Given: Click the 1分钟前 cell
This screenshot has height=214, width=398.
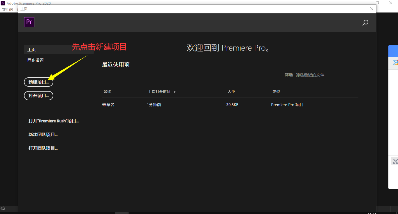Looking at the screenshot, I should 154,105.
